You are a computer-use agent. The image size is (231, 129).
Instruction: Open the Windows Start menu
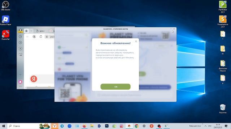tap(4, 126)
